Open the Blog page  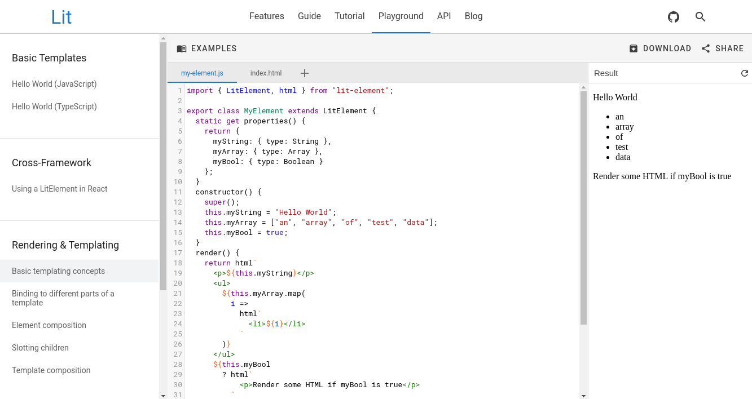pyautogui.click(x=474, y=16)
